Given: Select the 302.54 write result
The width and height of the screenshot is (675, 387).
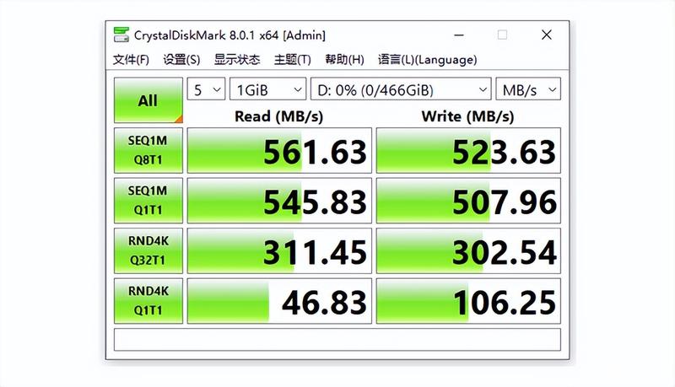Looking at the screenshot, I should [x=468, y=250].
